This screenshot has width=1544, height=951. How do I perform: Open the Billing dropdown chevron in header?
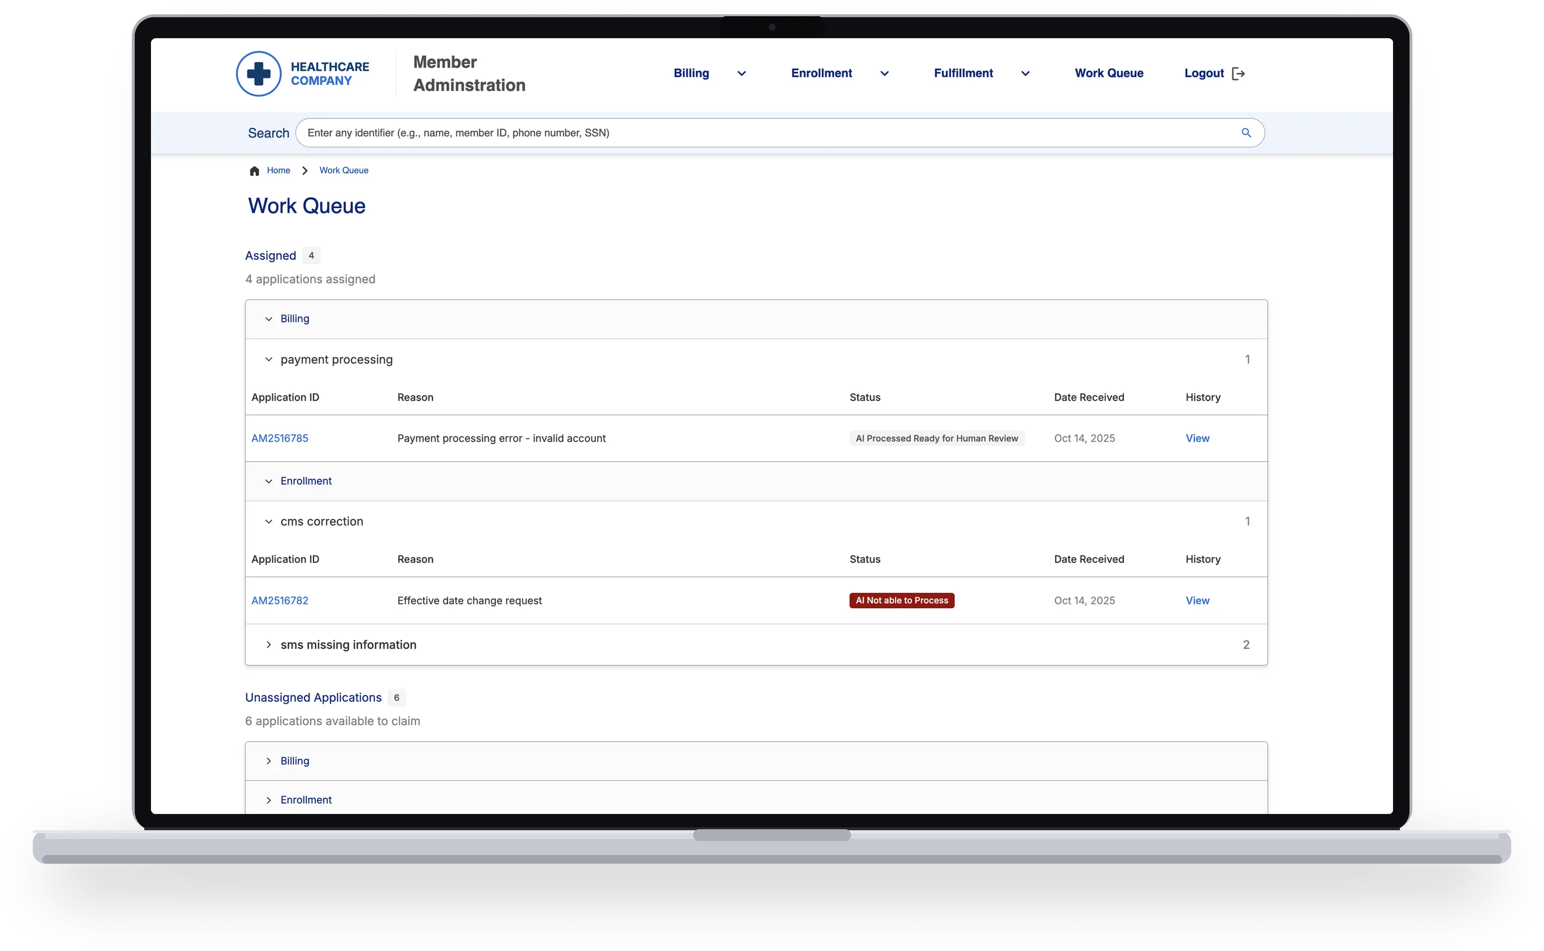coord(742,74)
